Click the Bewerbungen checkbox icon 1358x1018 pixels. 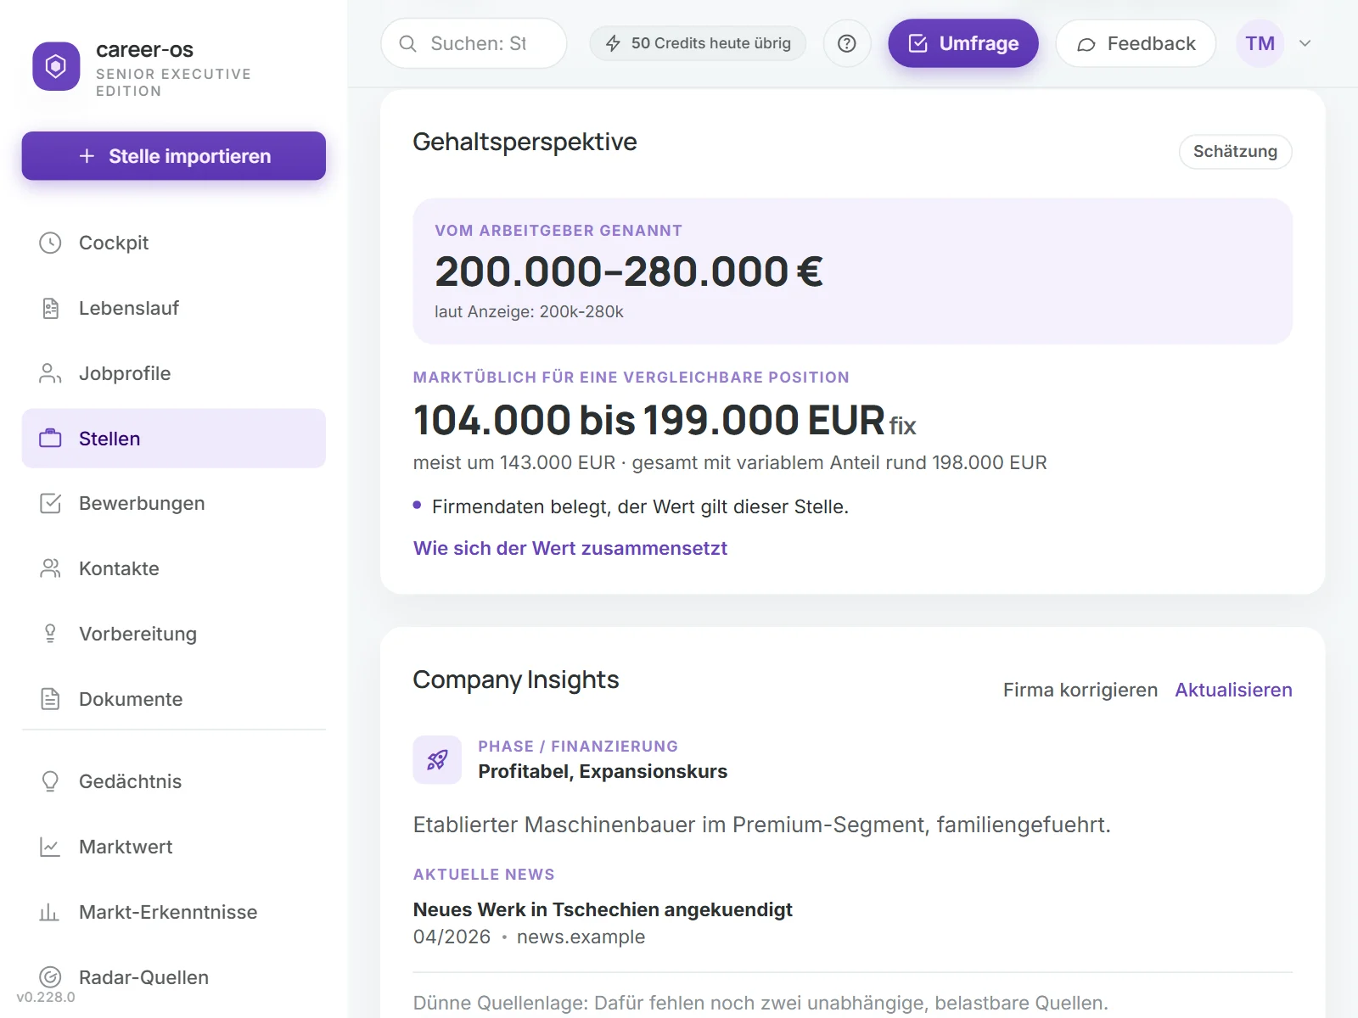[50, 503]
